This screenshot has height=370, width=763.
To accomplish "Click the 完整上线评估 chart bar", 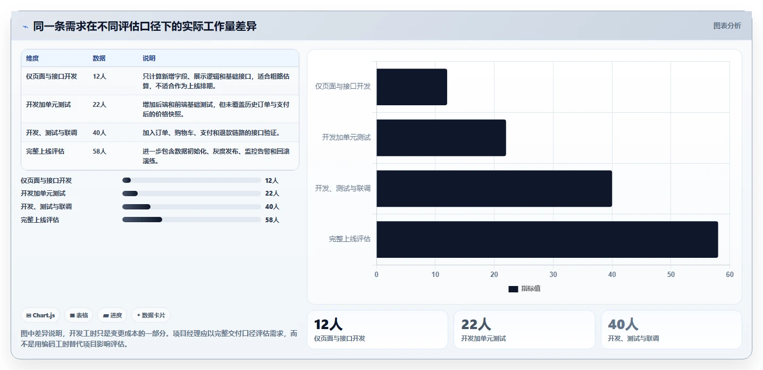I will tap(547, 240).
